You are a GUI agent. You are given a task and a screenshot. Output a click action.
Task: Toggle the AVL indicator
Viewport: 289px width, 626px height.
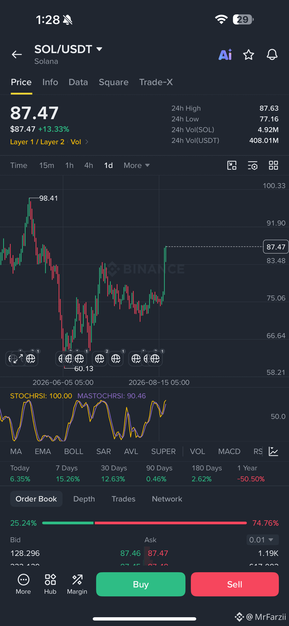click(x=131, y=451)
